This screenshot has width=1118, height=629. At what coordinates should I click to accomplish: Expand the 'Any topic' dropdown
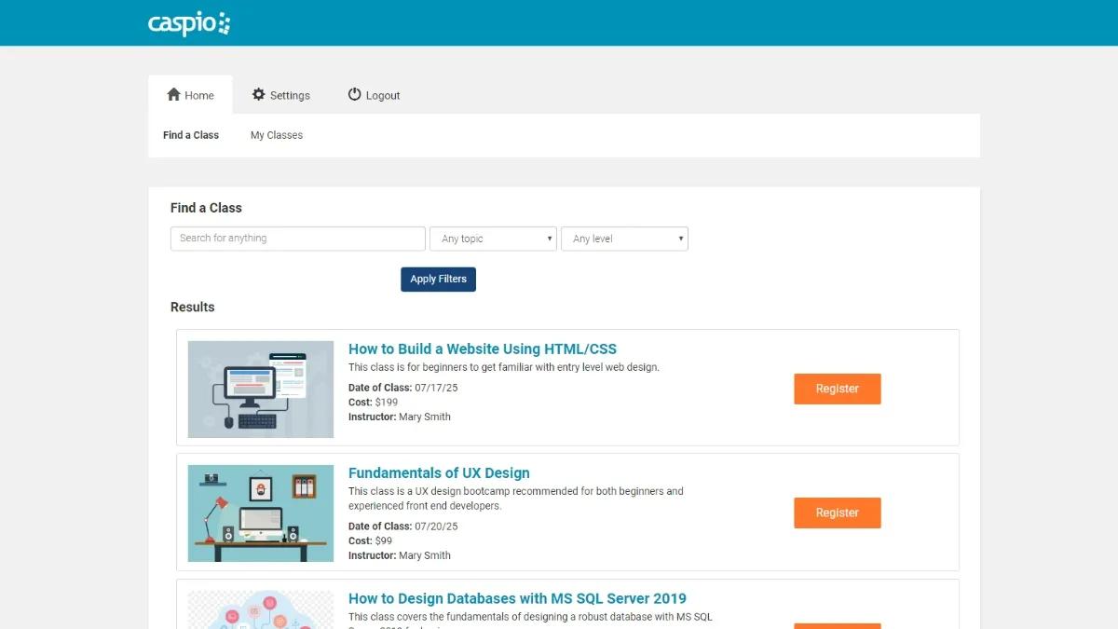click(x=493, y=239)
